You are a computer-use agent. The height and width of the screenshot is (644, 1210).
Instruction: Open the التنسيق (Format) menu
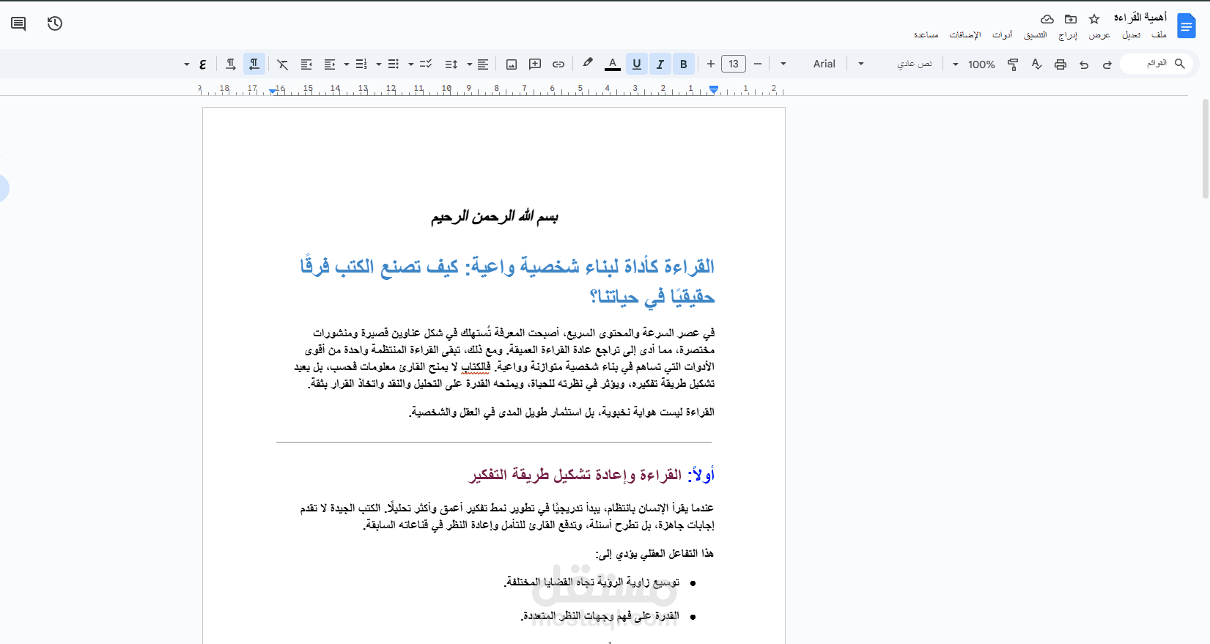click(1036, 35)
